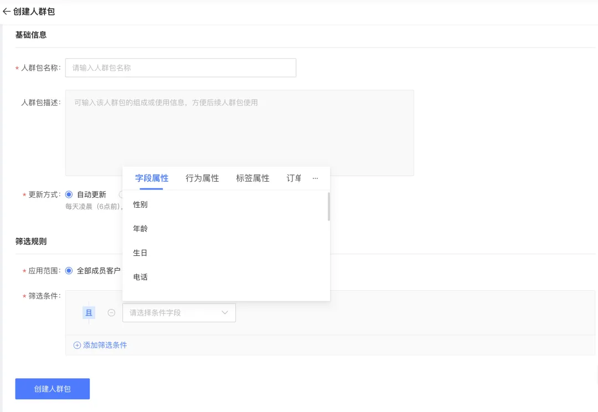Choose 电话 in the attribute list

tap(140, 277)
